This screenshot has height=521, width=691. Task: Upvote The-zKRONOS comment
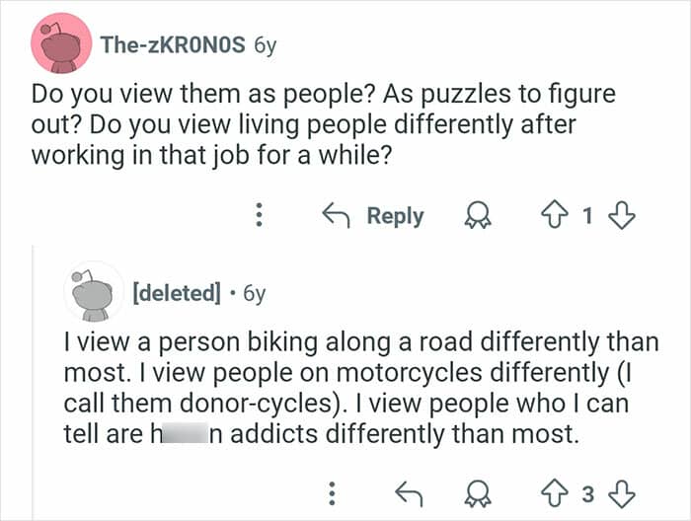pyautogui.click(x=554, y=216)
